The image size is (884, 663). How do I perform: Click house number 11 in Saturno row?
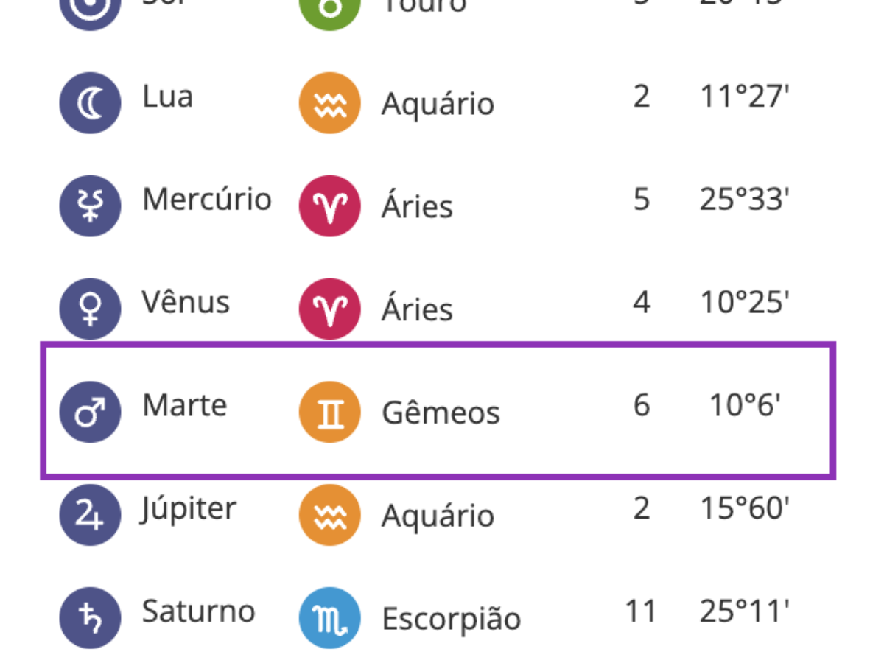(641, 611)
